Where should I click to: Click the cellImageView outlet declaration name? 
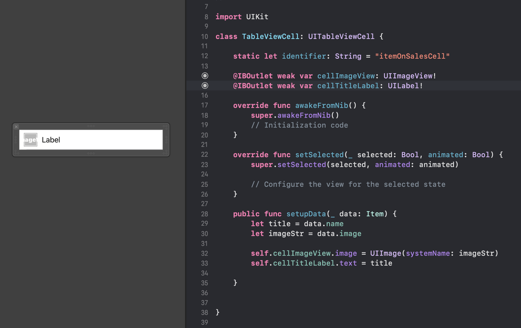[346, 76]
